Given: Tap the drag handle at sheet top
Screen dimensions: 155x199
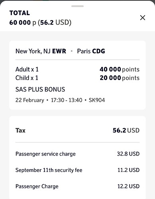Looking at the screenshot, I should pyautogui.click(x=77, y=6).
